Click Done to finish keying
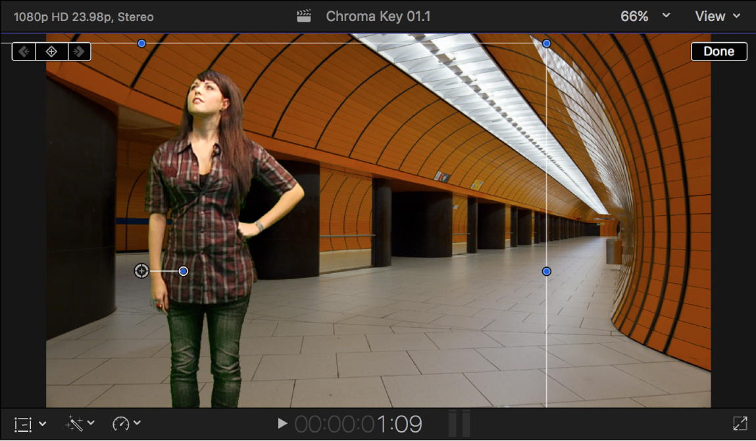This screenshot has height=441, width=756. [x=718, y=51]
